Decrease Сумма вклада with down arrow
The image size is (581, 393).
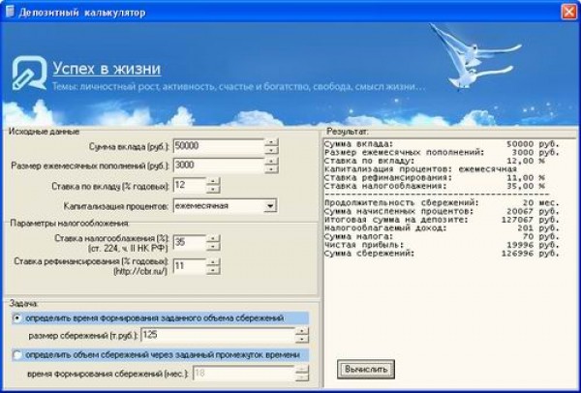[271, 150]
